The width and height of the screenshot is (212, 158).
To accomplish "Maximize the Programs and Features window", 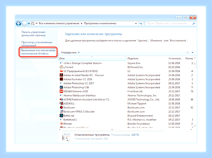I will click(186, 18).
